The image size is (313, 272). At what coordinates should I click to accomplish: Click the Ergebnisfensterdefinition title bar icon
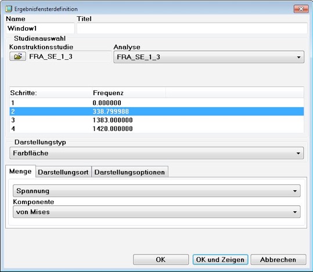coord(8,9)
